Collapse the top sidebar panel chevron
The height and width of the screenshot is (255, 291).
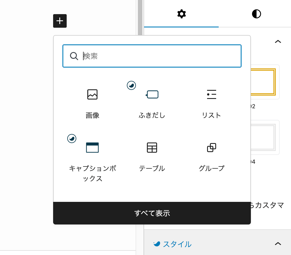(278, 42)
